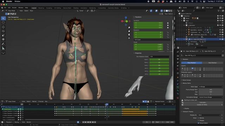The height and width of the screenshot is (126, 225).
Task: Select the Scale tool
Action: coord(3,35)
